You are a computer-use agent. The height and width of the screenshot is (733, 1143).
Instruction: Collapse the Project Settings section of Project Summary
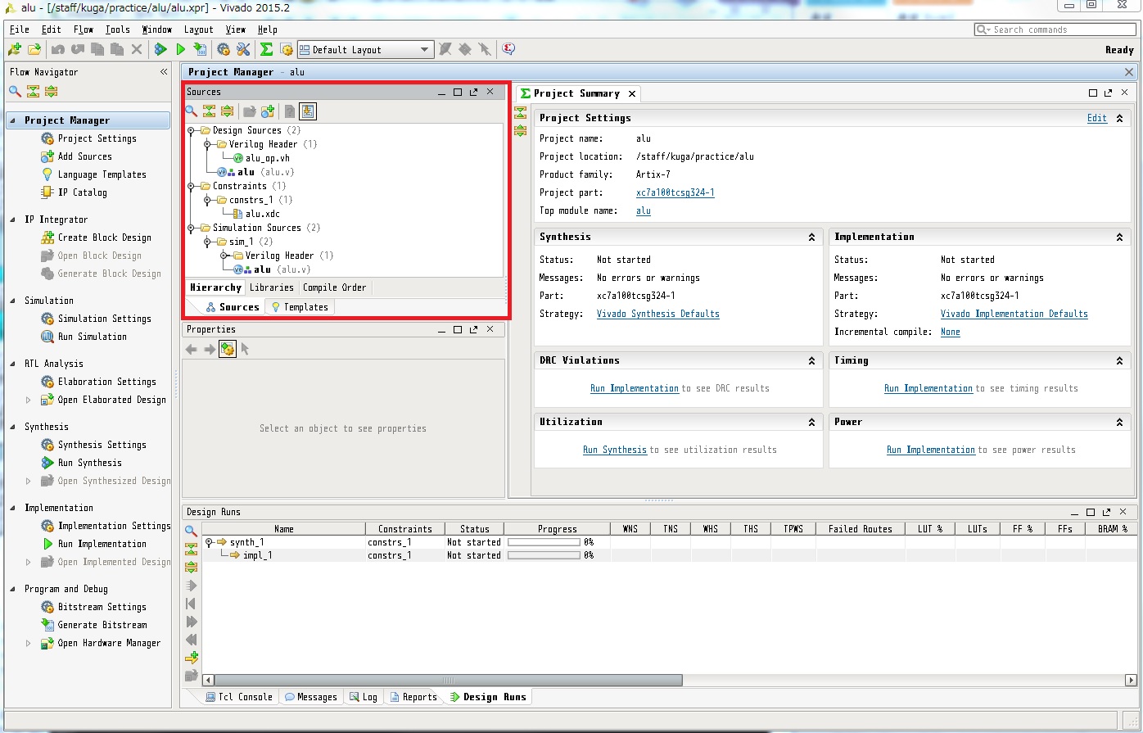1119,119
